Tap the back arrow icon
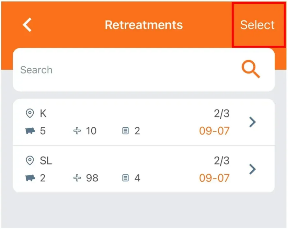This screenshot has width=288, height=229. click(27, 25)
